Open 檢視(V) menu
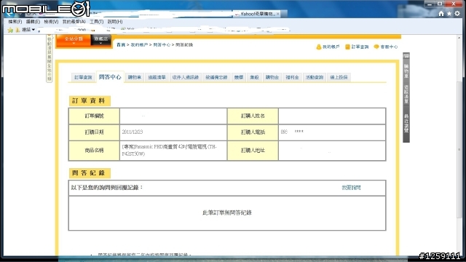Viewport: 466px width, 262px height. pyautogui.click(x=51, y=22)
